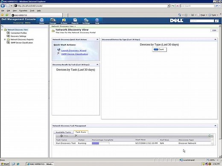Select Discovery Settings in the tree
Screen dimensions: 222x166
(18, 36)
